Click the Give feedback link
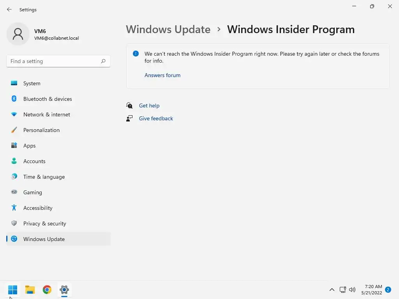The width and height of the screenshot is (399, 299). 156,118
